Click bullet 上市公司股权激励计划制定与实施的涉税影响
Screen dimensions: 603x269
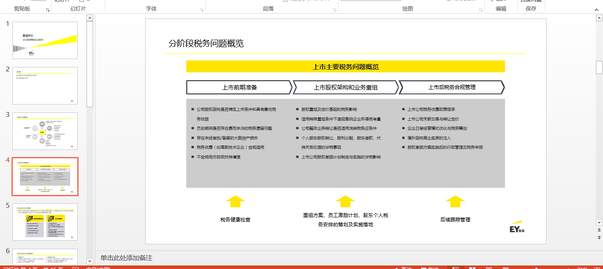click(341, 157)
